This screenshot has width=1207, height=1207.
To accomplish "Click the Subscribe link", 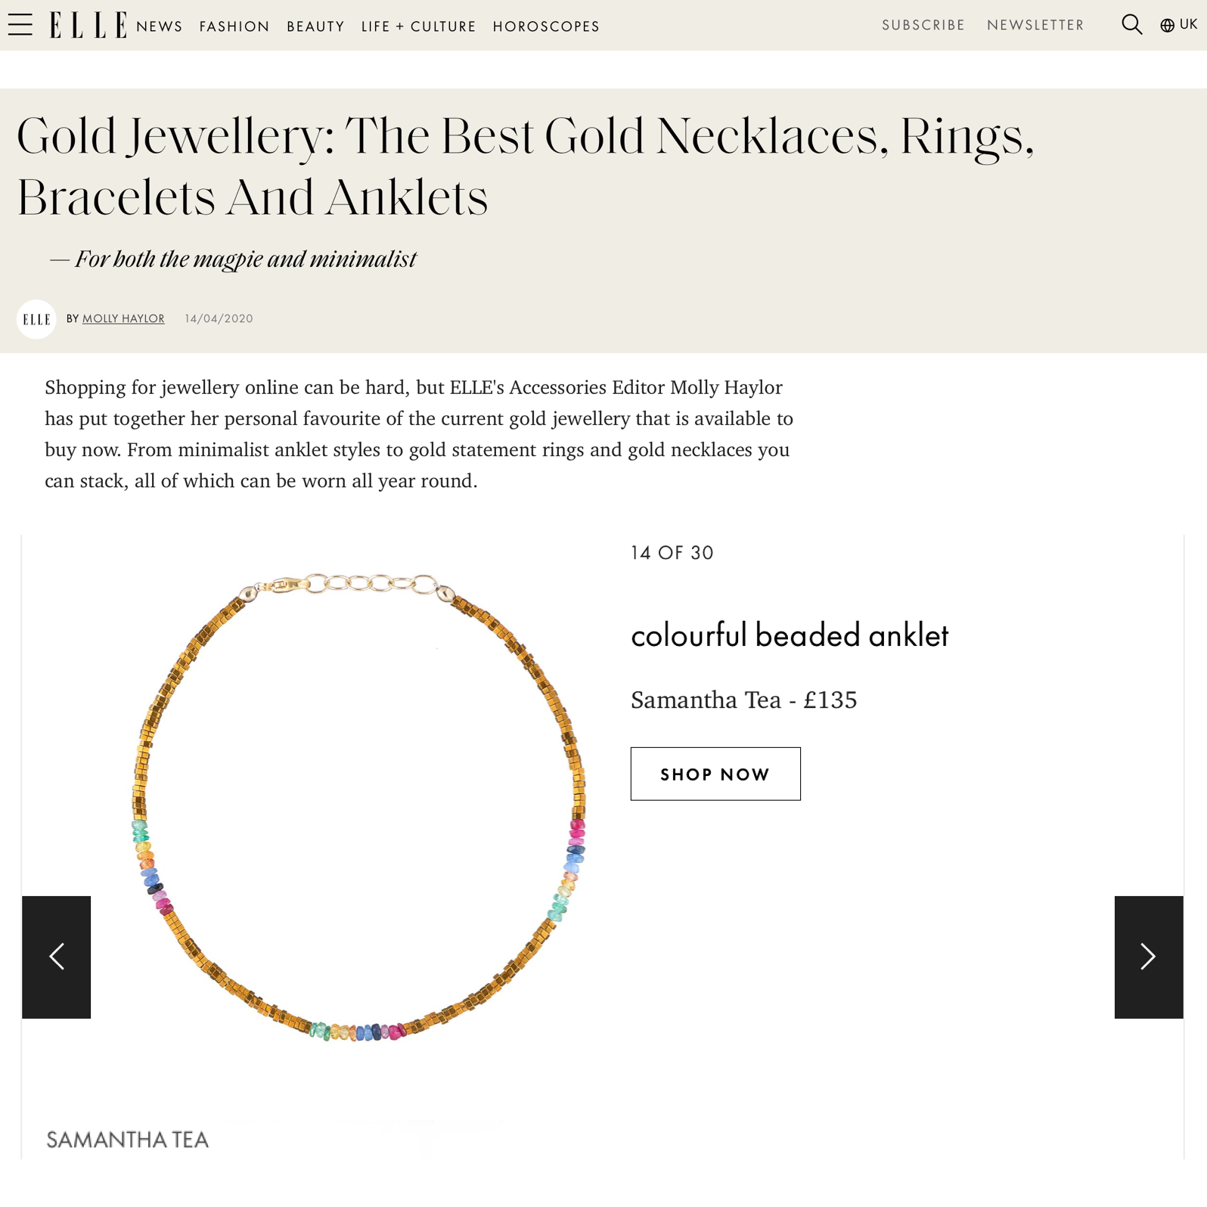I will pos(923,25).
